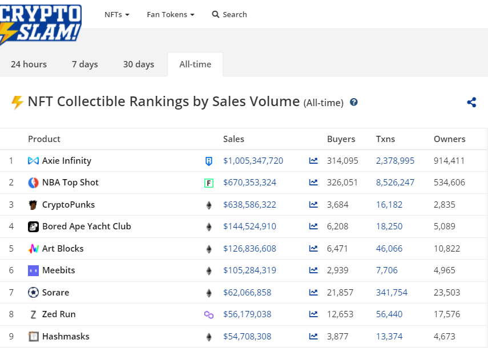Open the Zed Run product link

(x=59, y=314)
